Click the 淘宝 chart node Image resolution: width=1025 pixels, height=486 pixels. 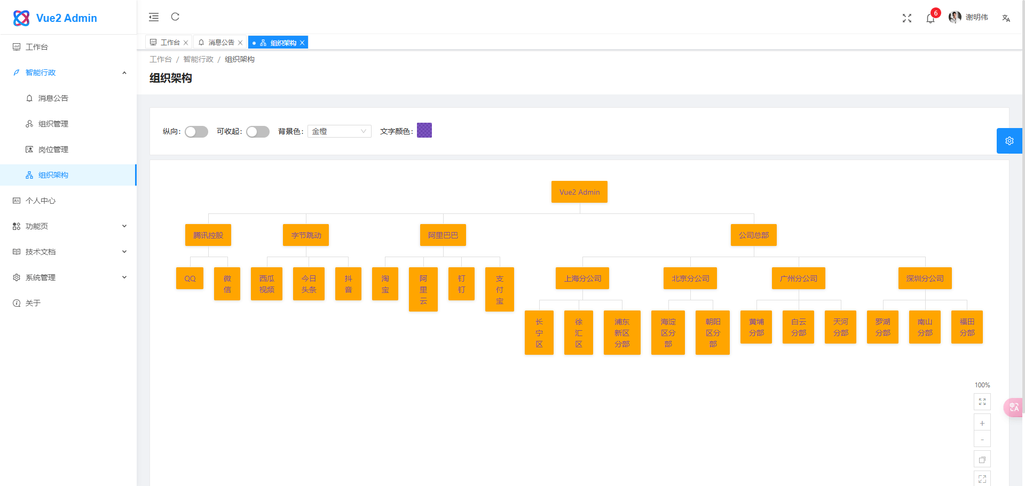pos(385,284)
